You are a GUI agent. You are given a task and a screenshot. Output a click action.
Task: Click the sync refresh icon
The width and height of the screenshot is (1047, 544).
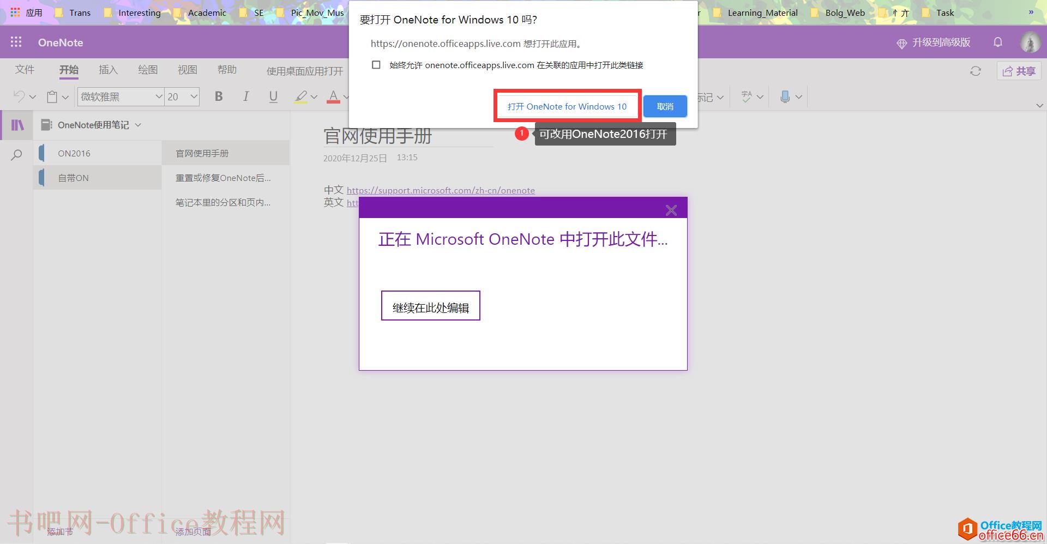976,71
